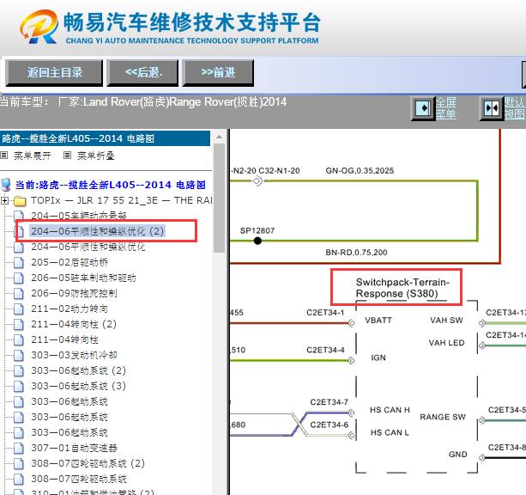This screenshot has width=526, height=495.
Task: Click the 菜单折叠 label
Action: [96, 156]
